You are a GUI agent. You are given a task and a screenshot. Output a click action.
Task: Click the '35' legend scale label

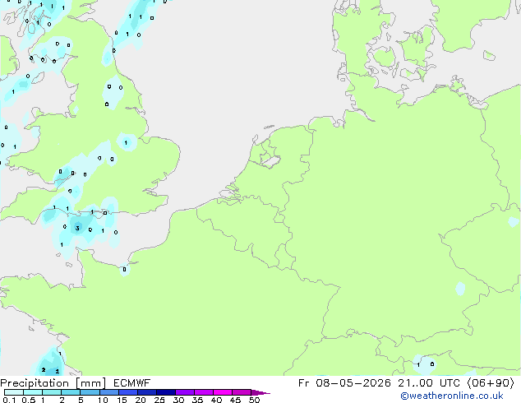coord(197,400)
